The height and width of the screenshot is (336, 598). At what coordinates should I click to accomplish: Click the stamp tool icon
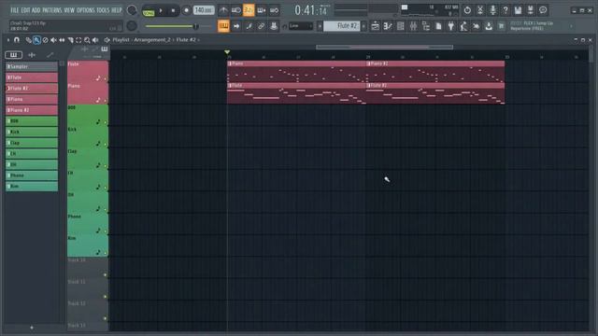(274, 26)
